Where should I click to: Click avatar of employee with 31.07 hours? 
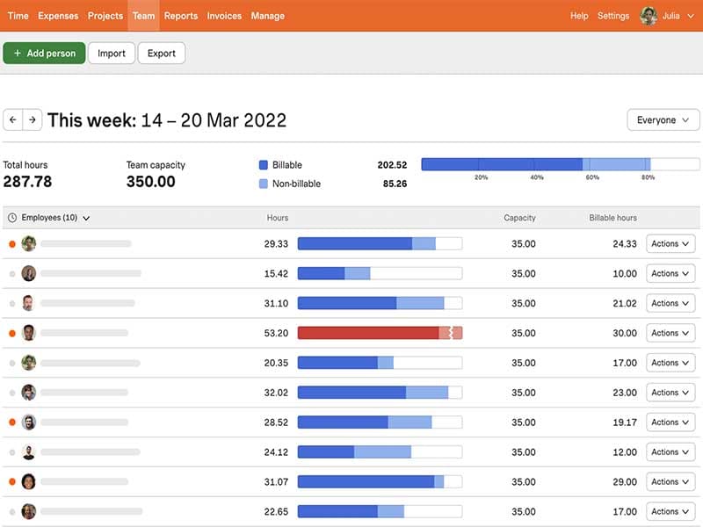coord(29,481)
